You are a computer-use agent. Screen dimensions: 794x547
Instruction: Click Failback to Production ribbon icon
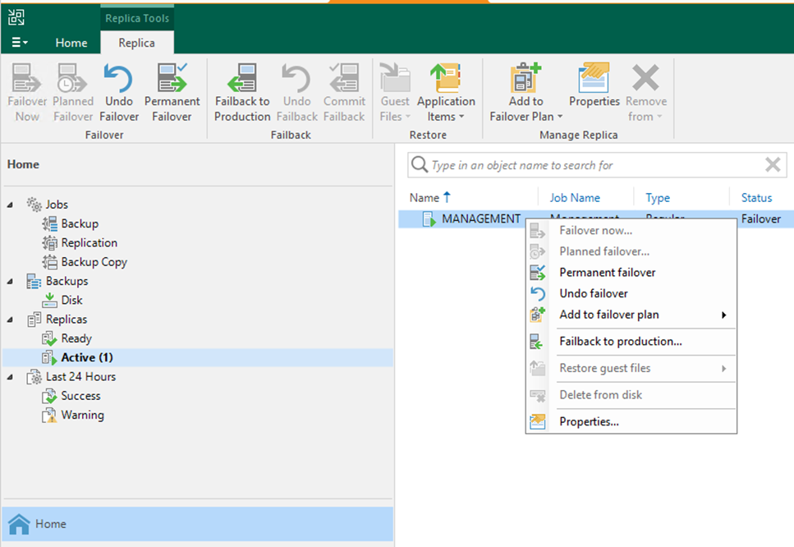242,80
